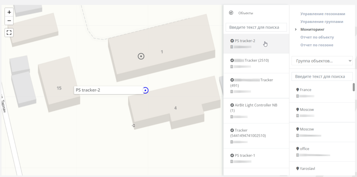Click the pin icon next to France
This screenshot has width=357, height=177.
(297, 90)
